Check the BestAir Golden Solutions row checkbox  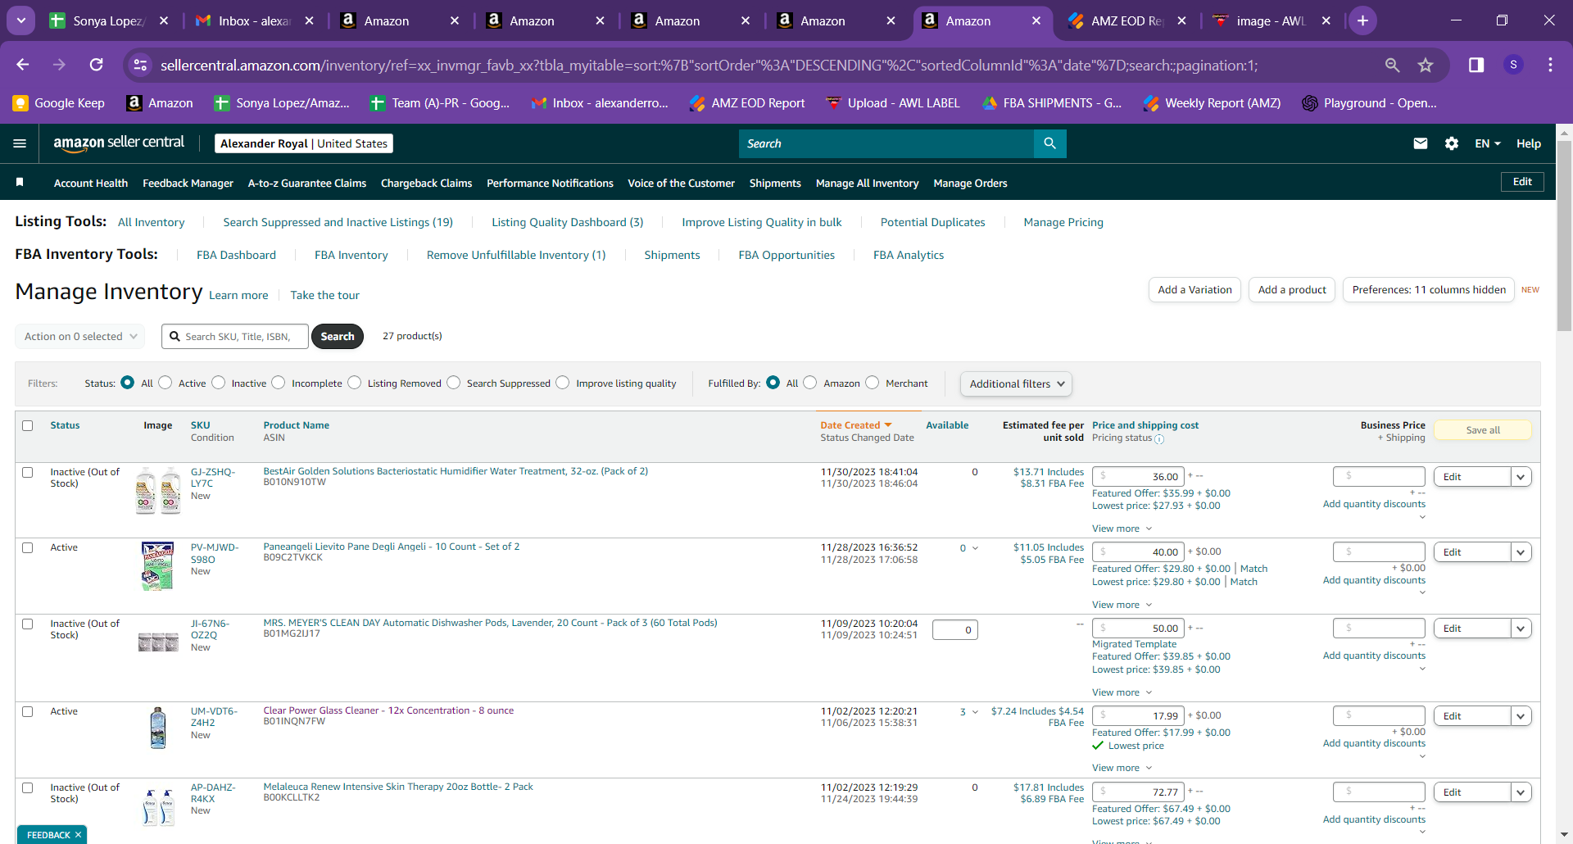tap(28, 472)
